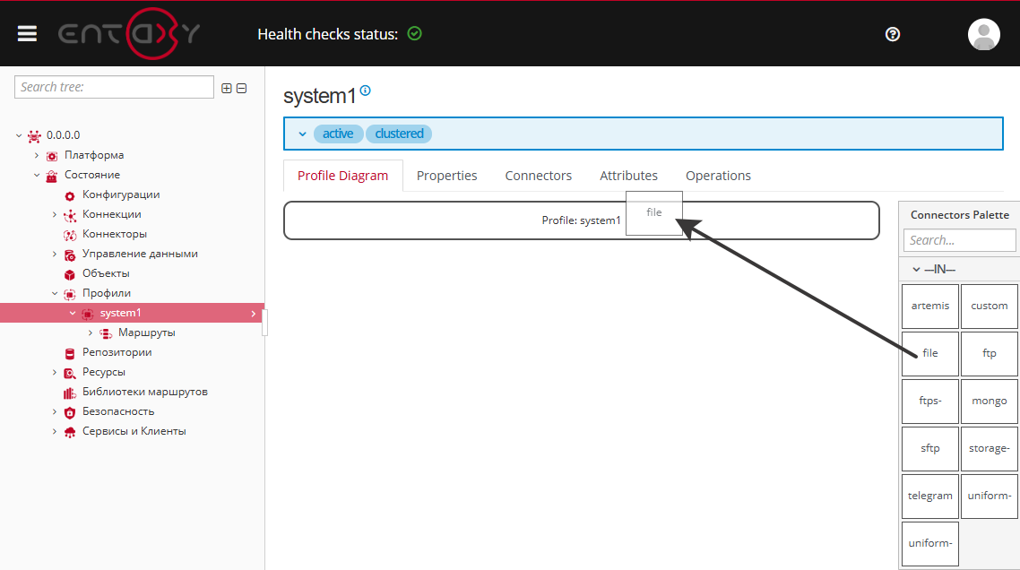Select the mongo connector tile

tap(989, 401)
